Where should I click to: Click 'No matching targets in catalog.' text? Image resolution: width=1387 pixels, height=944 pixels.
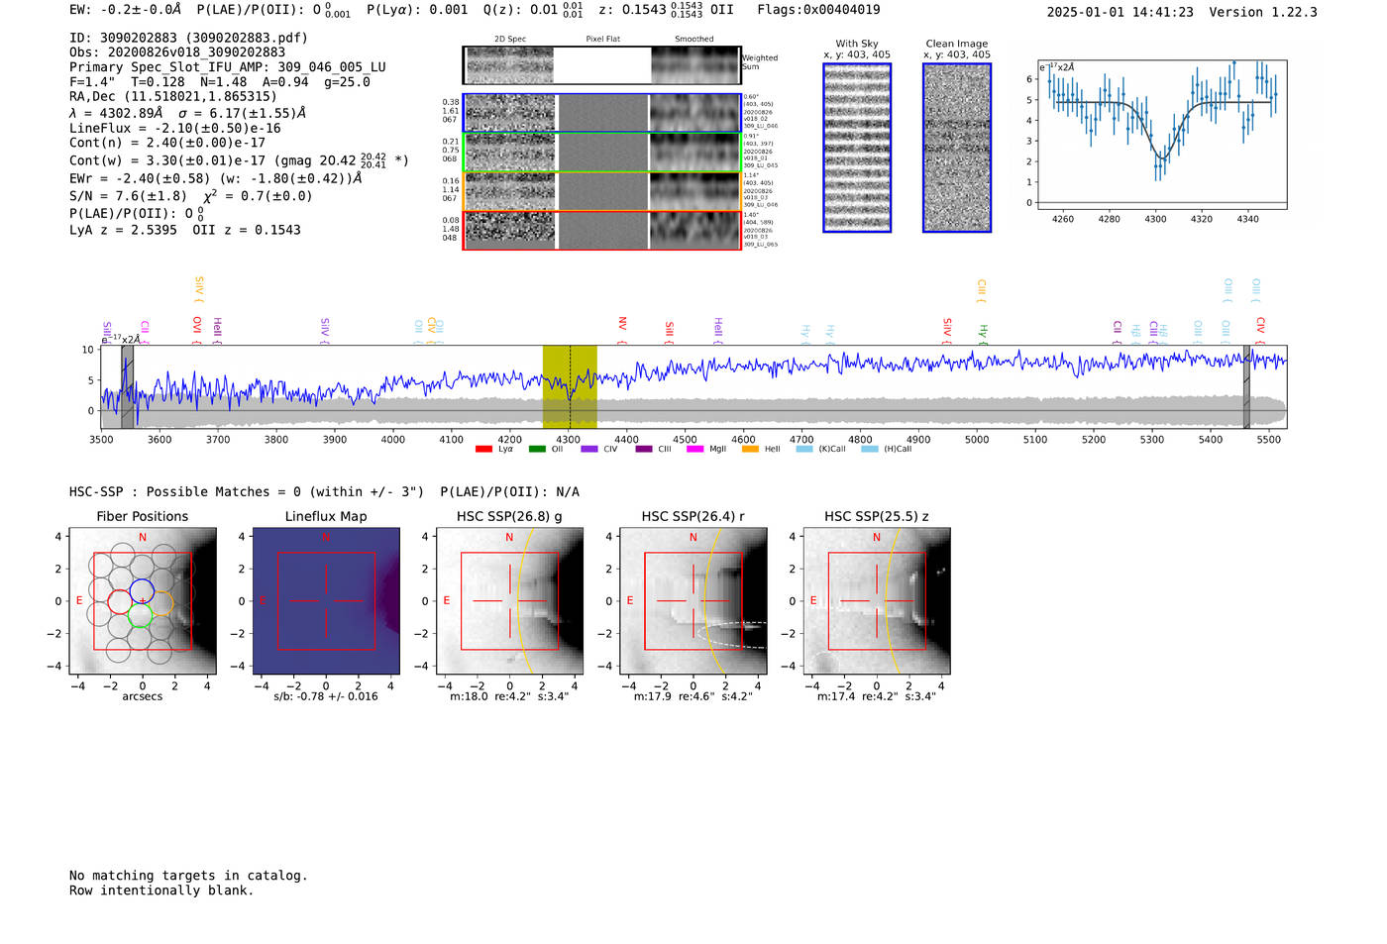point(188,876)
